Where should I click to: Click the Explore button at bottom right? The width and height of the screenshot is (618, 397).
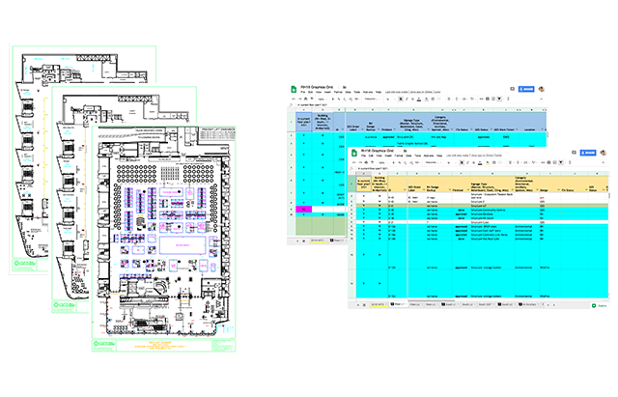(x=600, y=304)
